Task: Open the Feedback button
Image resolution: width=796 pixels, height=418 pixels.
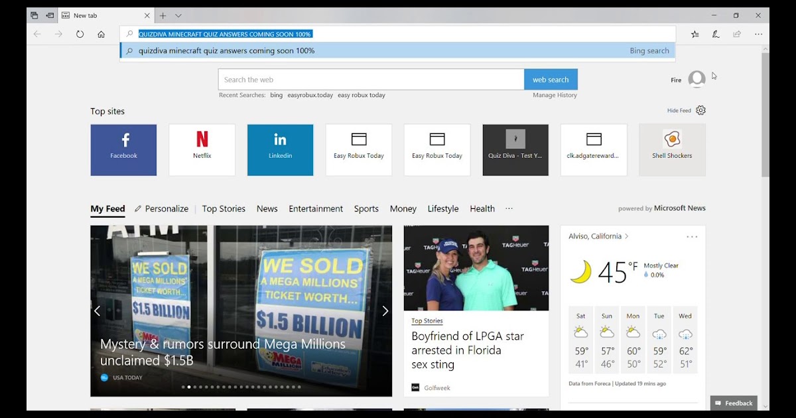Action: pyautogui.click(x=734, y=403)
